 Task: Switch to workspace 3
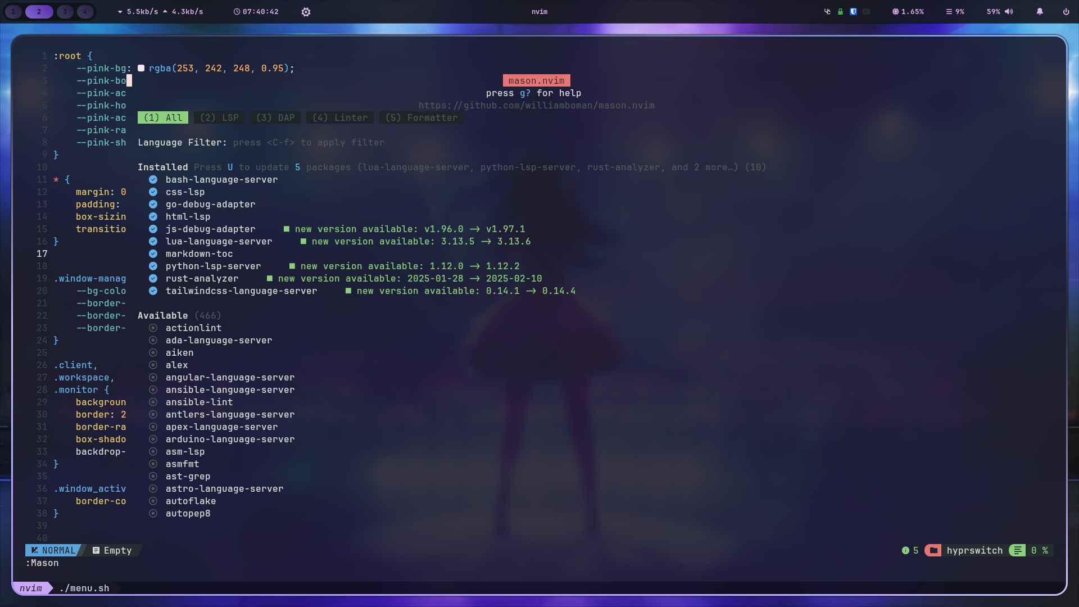(x=65, y=12)
